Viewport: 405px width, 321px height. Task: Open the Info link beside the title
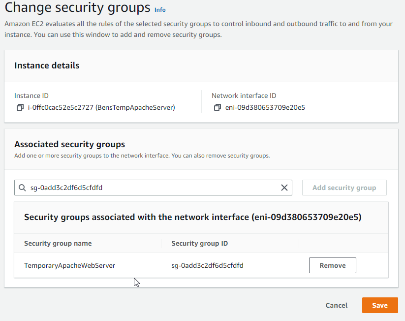160,9
